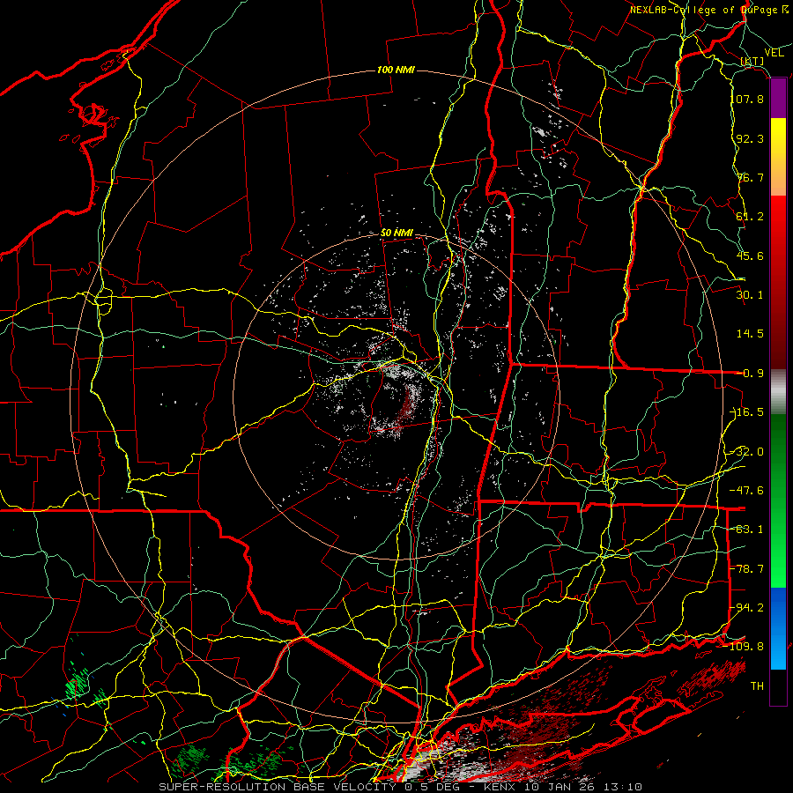Screen dimensions: 793x793
Task: Click the 50 NMI range ring label
Action: 397,233
